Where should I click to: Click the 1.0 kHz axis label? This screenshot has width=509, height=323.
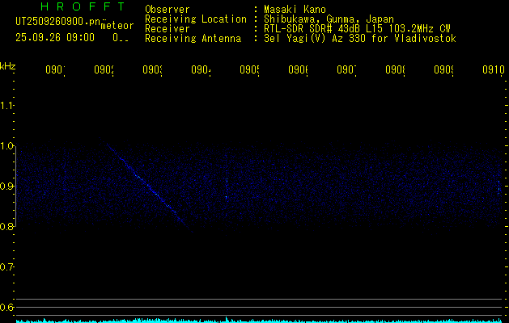click(6, 146)
